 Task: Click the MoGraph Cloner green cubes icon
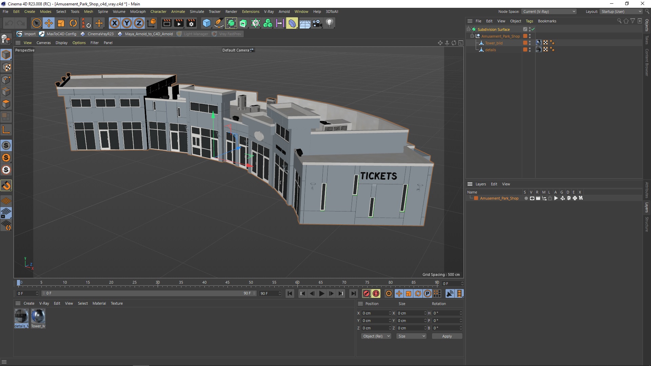(x=268, y=23)
